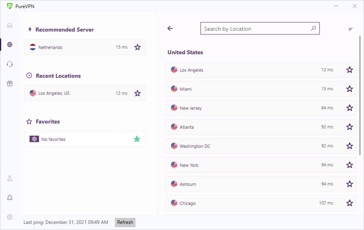The width and height of the screenshot is (364, 230).
Task: Minimize the PureVPN window
Action: point(336,6)
